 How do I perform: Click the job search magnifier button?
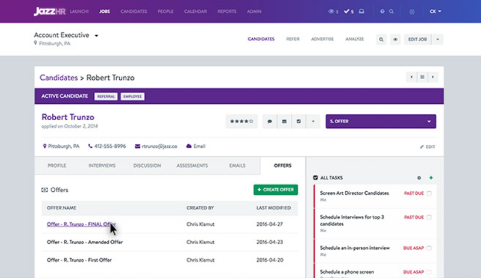pyautogui.click(x=381, y=39)
